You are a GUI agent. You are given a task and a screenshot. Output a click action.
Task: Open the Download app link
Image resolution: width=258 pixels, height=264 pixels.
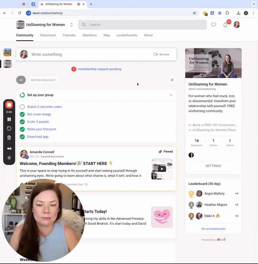click(x=38, y=137)
